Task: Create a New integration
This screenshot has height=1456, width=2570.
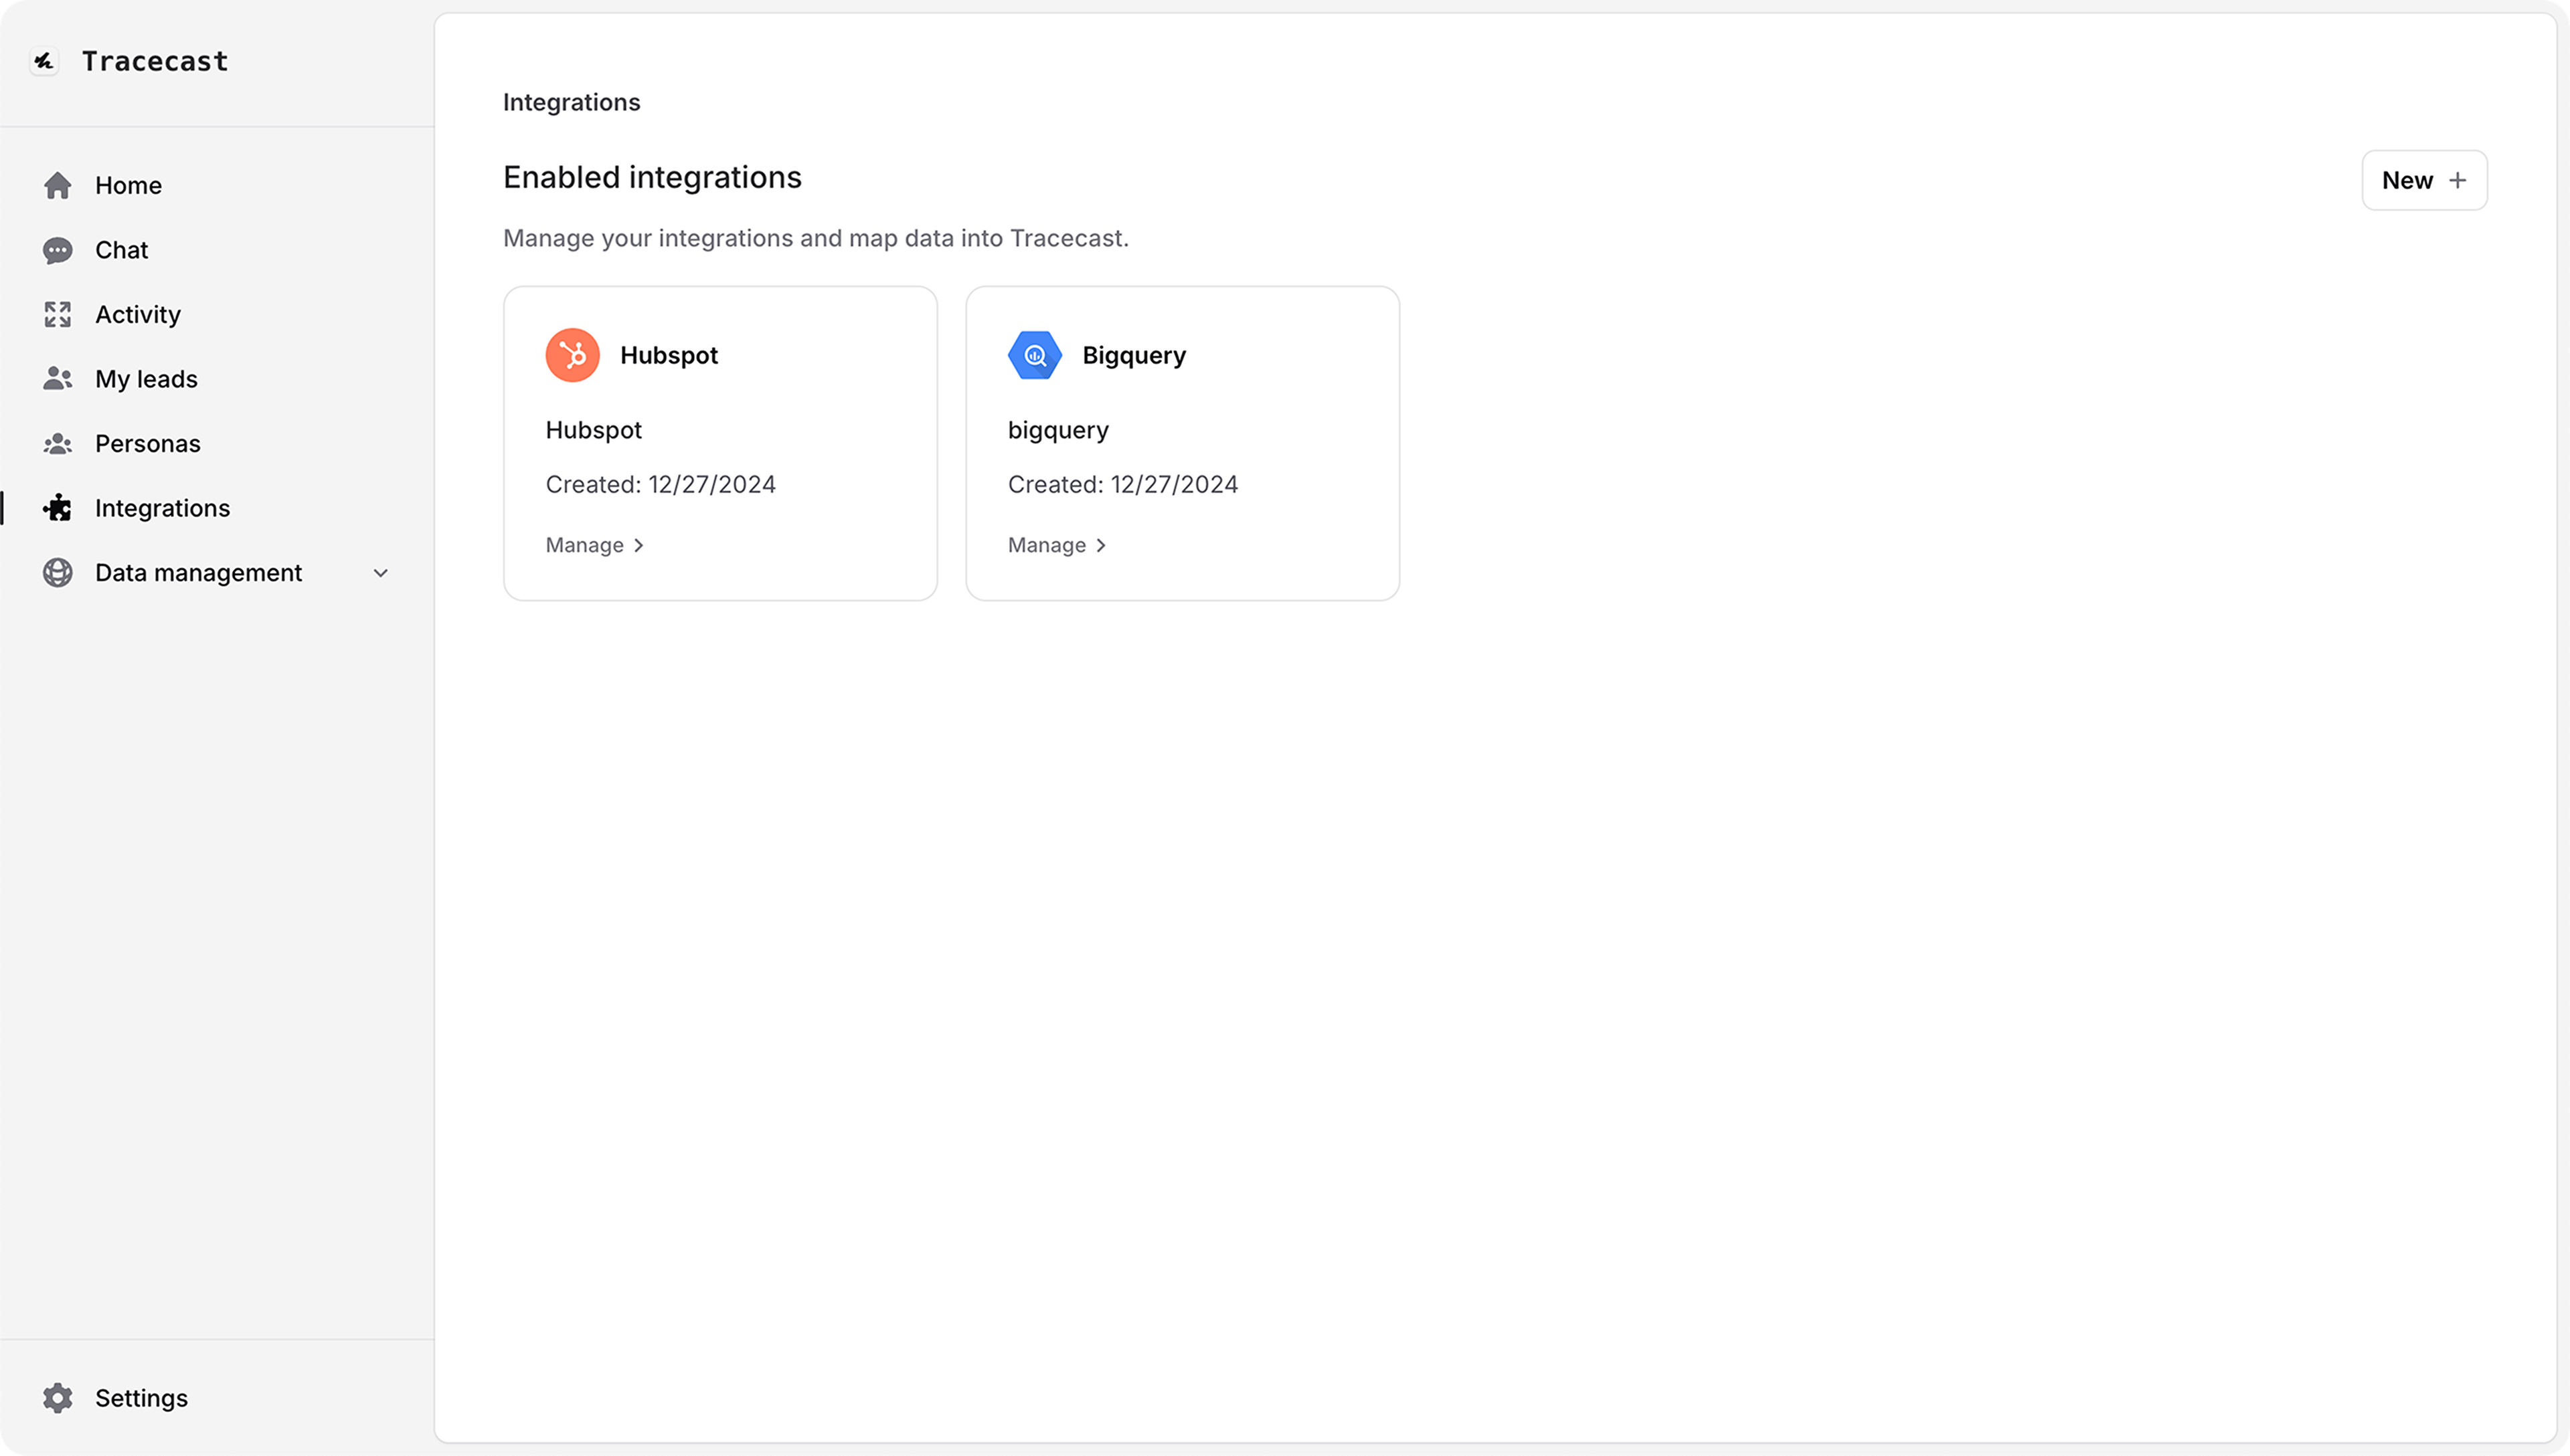Action: (2424, 180)
